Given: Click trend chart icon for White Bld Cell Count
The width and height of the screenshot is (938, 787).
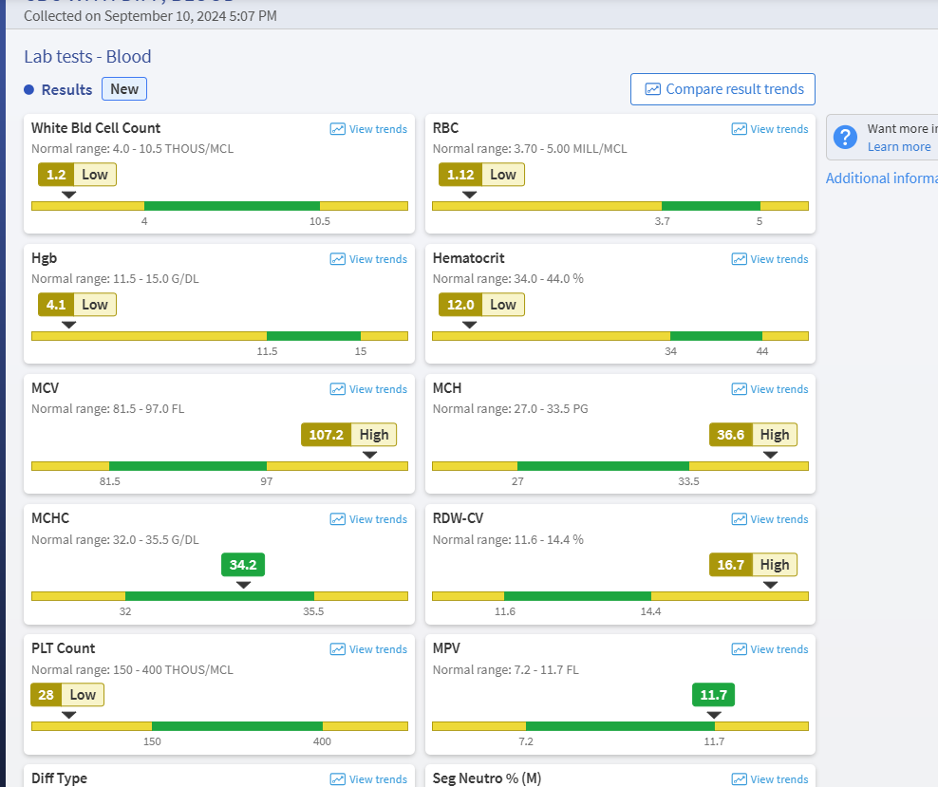Looking at the screenshot, I should click(x=338, y=129).
